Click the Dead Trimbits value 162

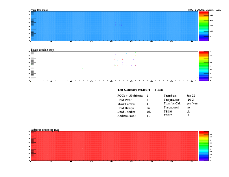pos(149,112)
